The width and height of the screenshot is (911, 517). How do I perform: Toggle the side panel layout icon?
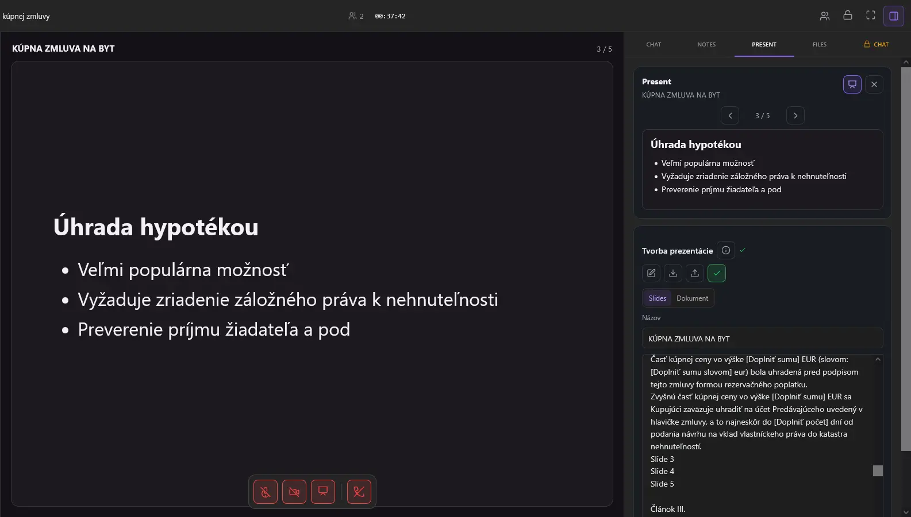click(x=894, y=16)
